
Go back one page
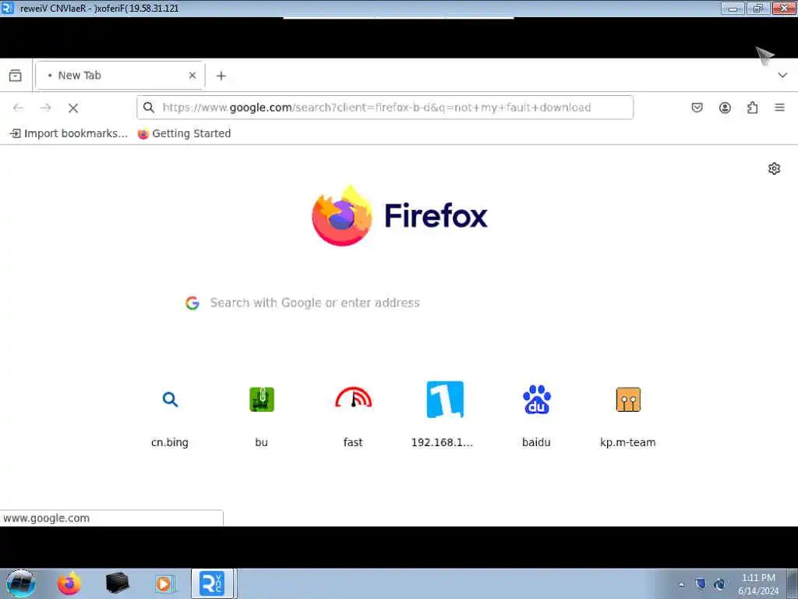tap(19, 108)
